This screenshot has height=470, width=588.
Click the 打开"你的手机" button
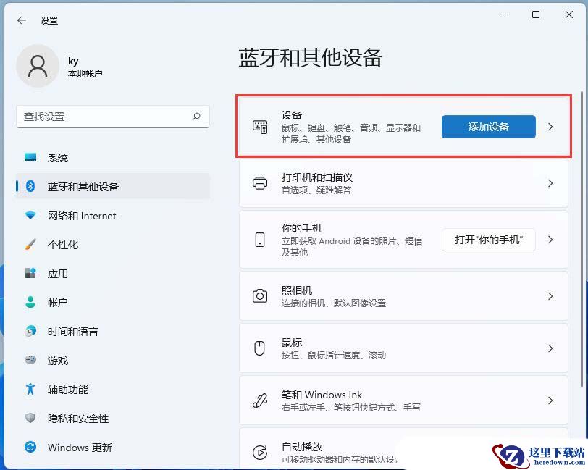click(x=488, y=240)
